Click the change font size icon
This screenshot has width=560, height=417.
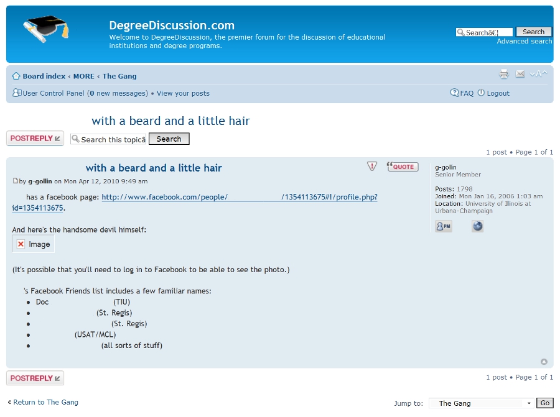[x=539, y=75]
